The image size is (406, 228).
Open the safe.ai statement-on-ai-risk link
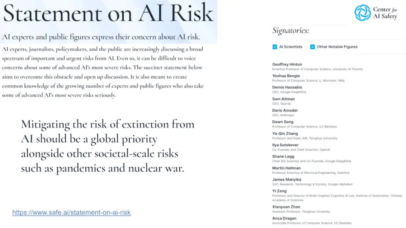pyautogui.click(x=71, y=213)
